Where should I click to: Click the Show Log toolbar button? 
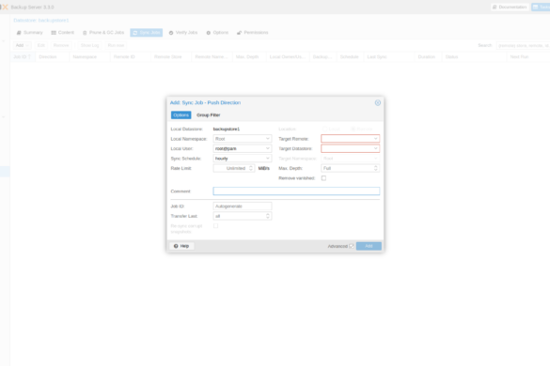click(x=90, y=45)
